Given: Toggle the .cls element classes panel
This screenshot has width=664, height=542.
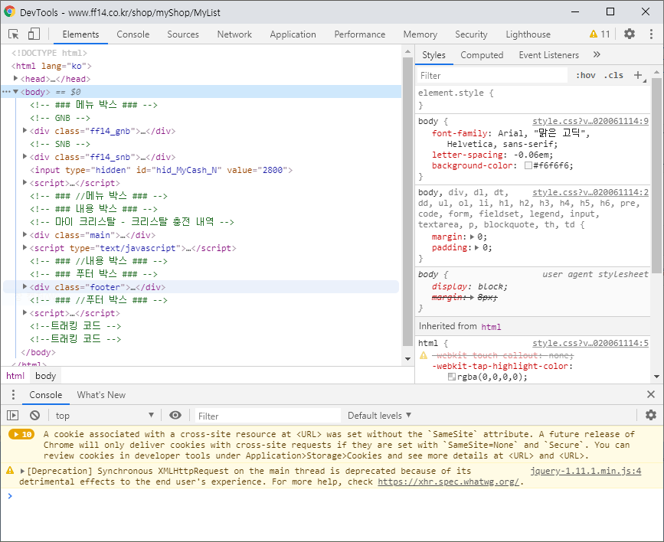Looking at the screenshot, I should (x=613, y=76).
